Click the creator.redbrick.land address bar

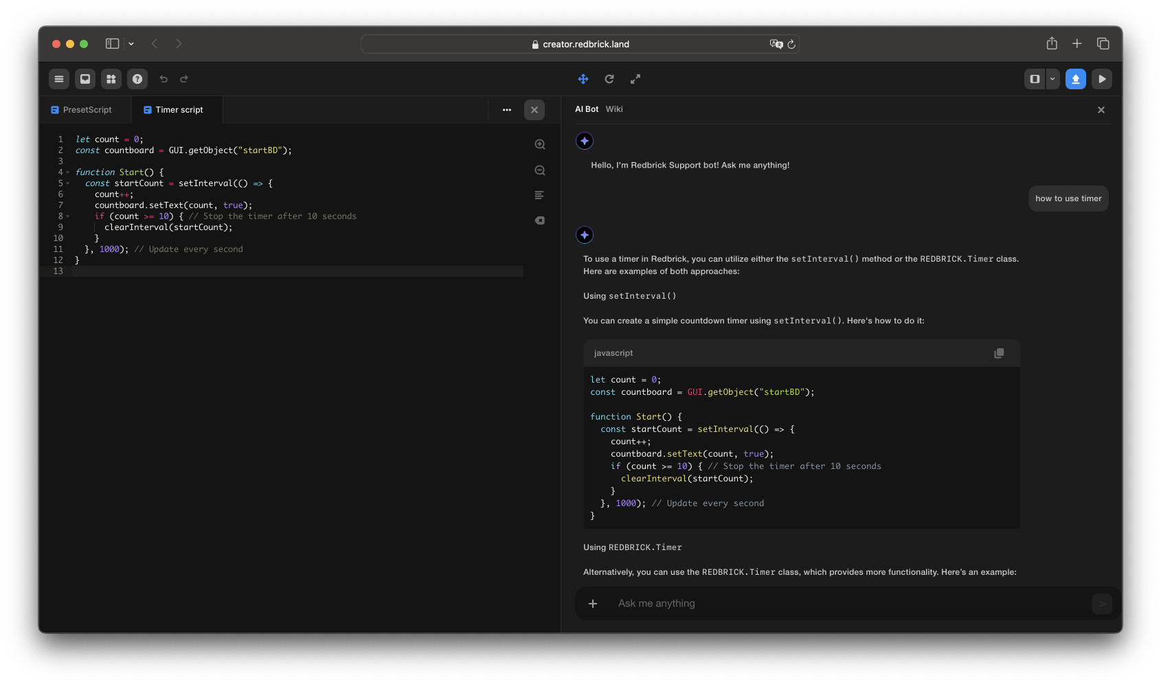click(x=580, y=44)
